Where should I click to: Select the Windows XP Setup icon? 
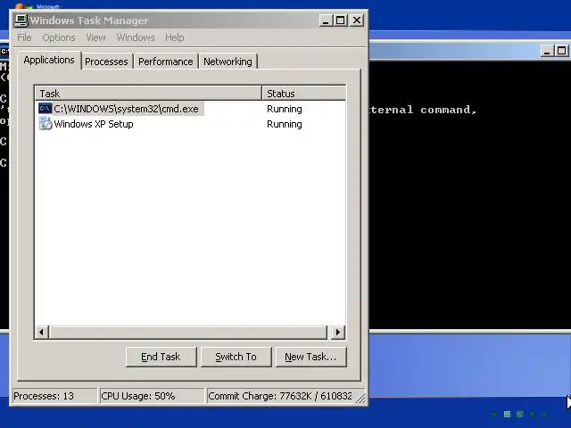(x=46, y=124)
